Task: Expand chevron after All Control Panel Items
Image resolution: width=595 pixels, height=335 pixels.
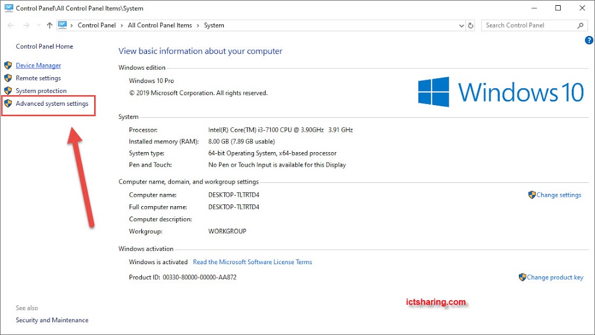Action: point(198,26)
